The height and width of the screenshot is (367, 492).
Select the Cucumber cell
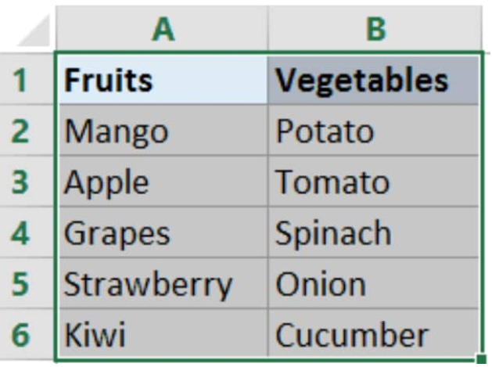pos(373,333)
